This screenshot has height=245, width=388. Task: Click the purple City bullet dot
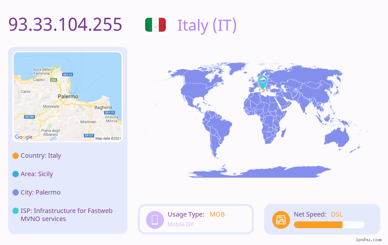coord(15,192)
